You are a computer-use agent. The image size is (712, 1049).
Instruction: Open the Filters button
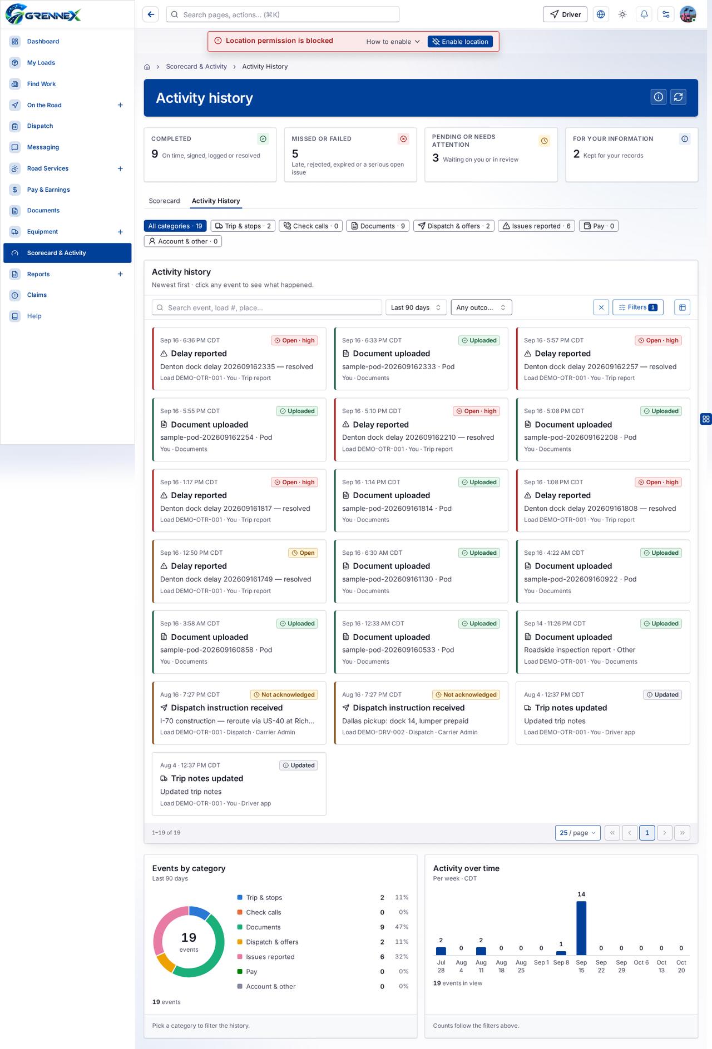tap(638, 307)
